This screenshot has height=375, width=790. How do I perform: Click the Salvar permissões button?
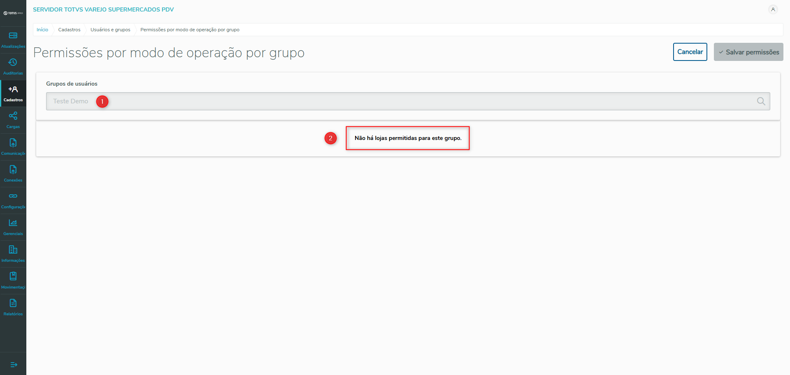[748, 52]
